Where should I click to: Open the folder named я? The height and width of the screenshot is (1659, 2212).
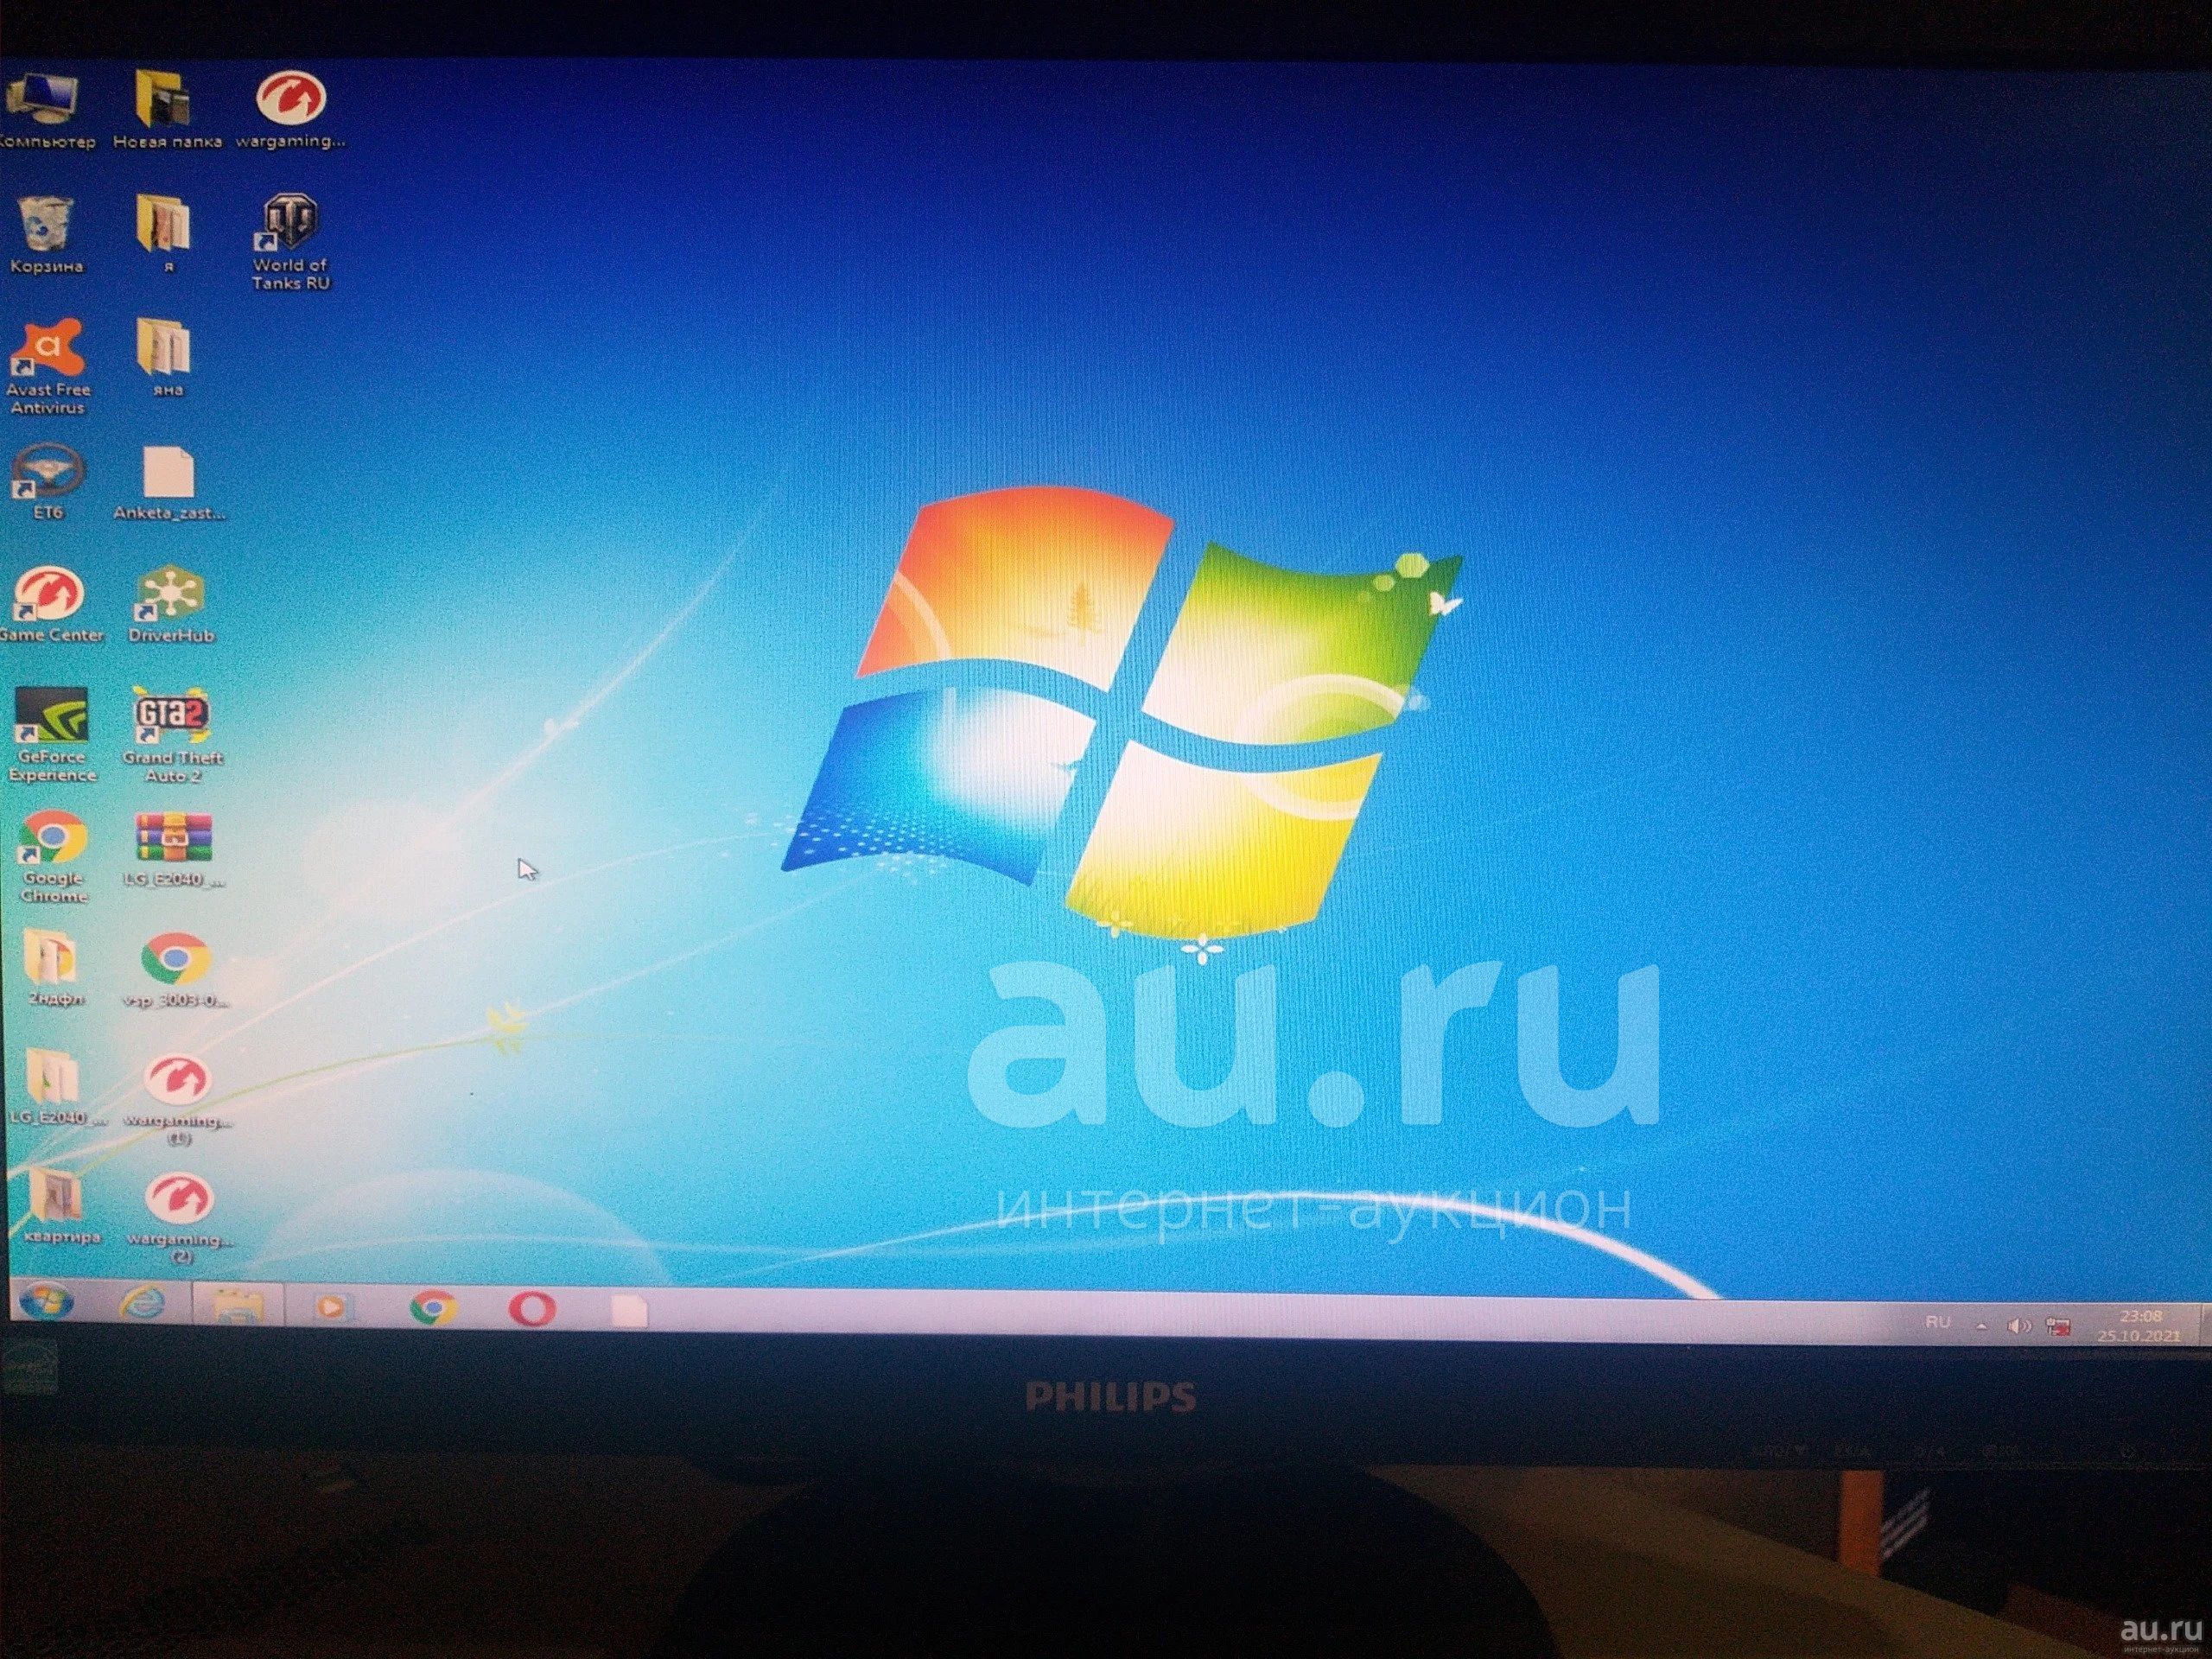[166, 233]
